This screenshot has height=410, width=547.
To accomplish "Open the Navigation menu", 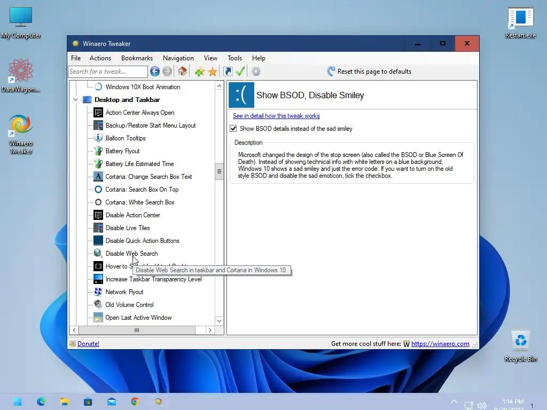I will 178,58.
